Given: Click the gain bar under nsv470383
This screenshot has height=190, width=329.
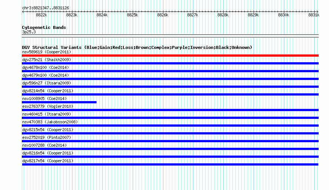Looking at the screenshot, I should (170, 126).
